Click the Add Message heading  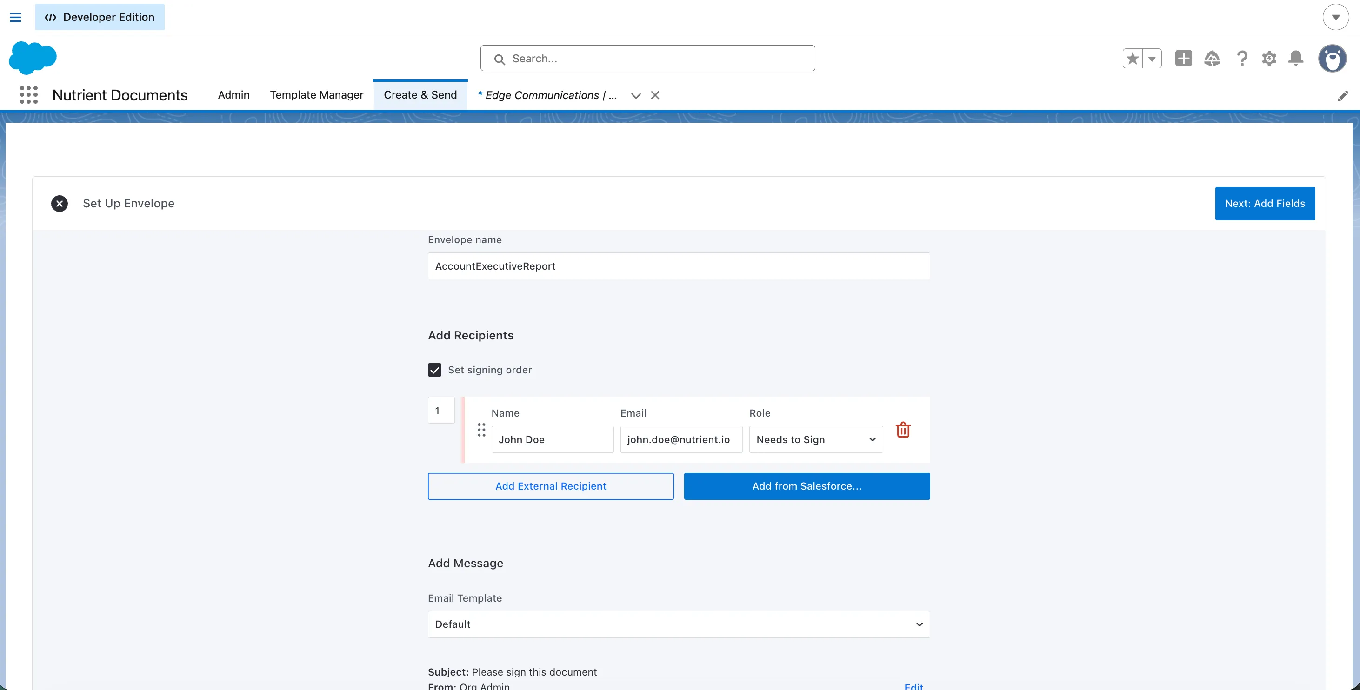tap(466, 563)
